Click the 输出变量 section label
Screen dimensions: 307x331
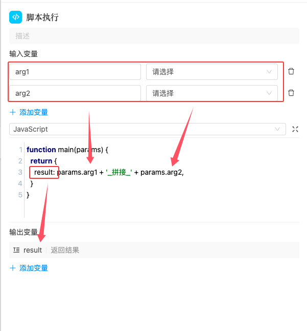point(23,232)
